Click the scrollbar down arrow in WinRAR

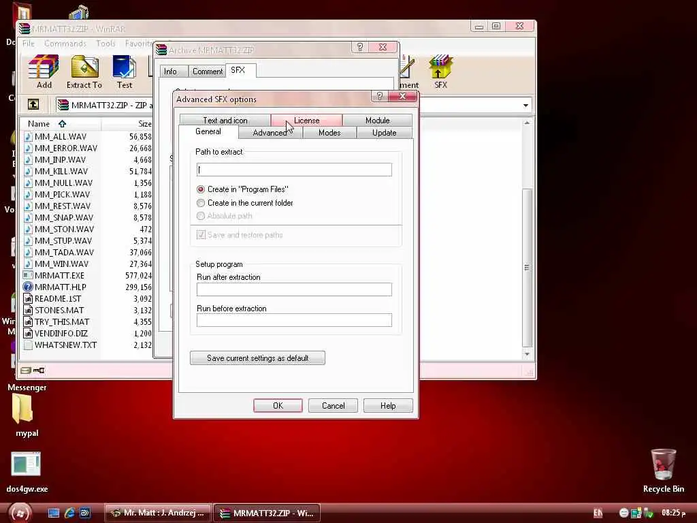pos(527,354)
